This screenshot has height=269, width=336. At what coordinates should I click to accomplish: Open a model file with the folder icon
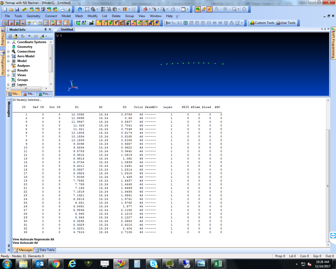[x=11, y=9]
